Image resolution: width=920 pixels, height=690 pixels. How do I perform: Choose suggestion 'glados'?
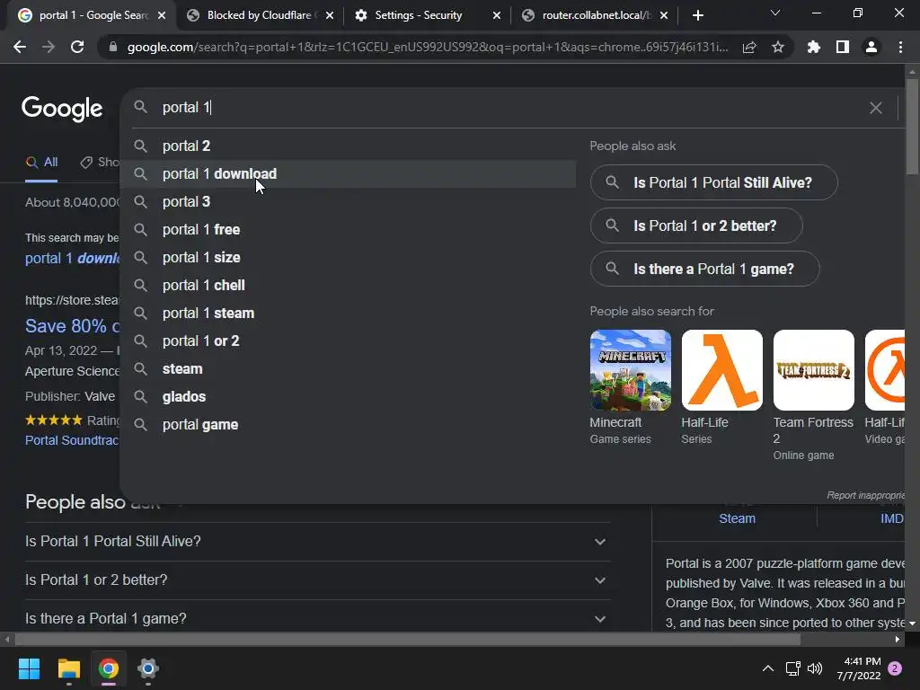(348, 396)
